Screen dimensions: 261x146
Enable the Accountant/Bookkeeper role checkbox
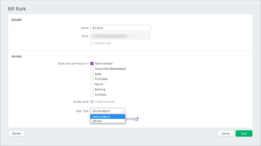coord(92,69)
